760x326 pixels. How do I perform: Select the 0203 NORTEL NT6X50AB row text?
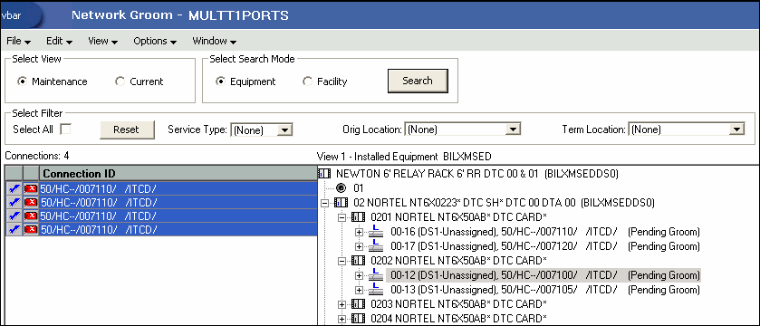coord(458,304)
